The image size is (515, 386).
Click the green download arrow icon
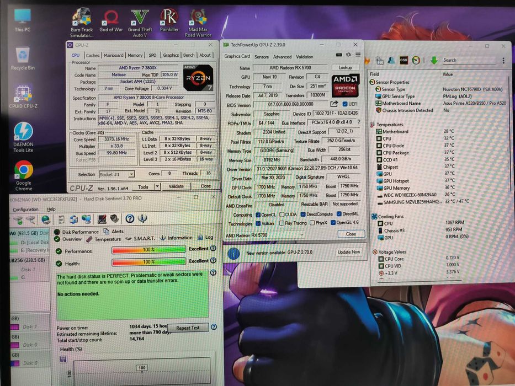point(434,60)
